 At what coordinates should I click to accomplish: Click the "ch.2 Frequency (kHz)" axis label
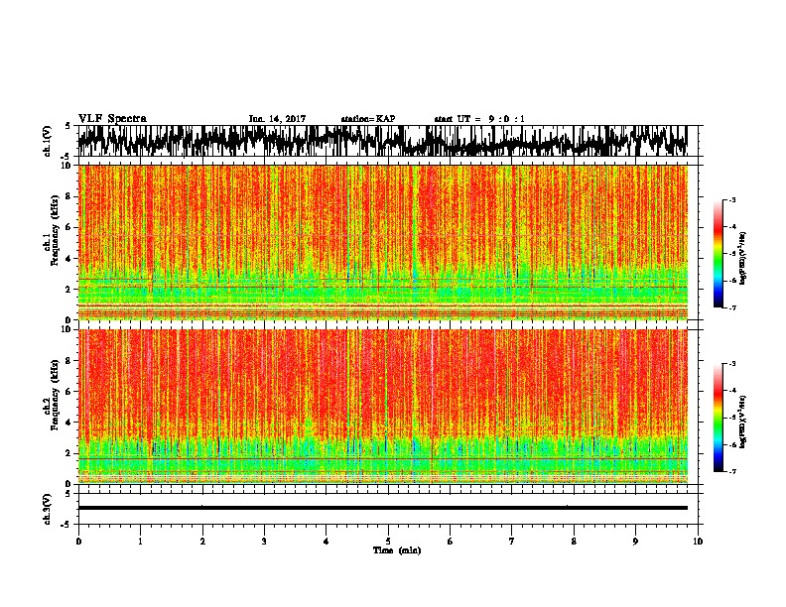(x=51, y=395)
